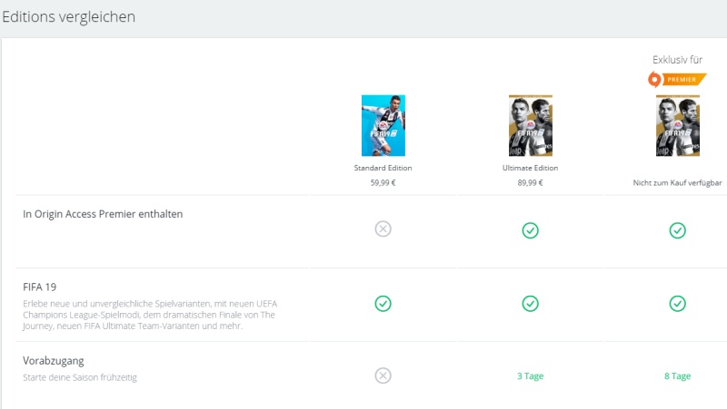Click the "Nicht zum Kauf verfügbar" notice
The width and height of the screenshot is (727, 409).
click(677, 182)
